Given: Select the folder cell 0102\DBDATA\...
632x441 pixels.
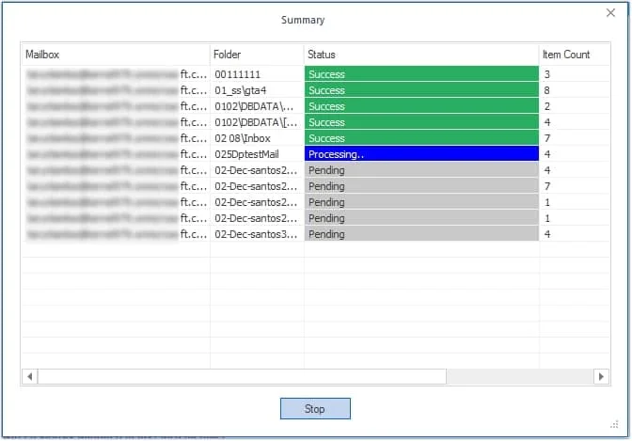Looking at the screenshot, I should point(257,106).
